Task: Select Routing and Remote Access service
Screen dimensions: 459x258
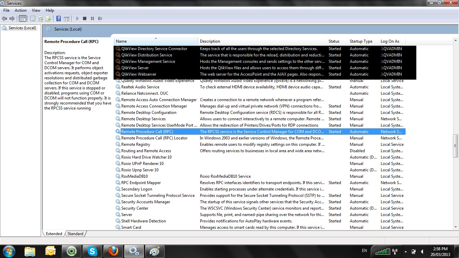Action: (x=260, y=151)
